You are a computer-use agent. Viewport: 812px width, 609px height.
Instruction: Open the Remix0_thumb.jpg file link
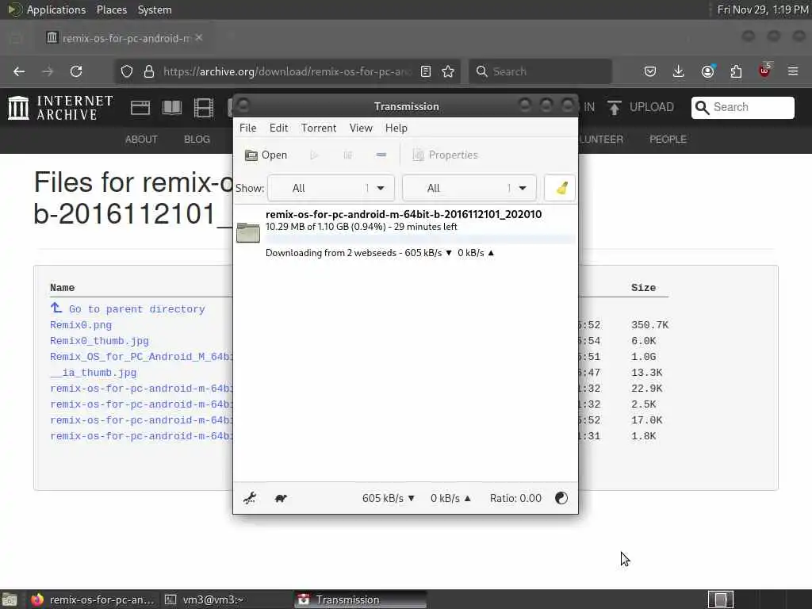pos(99,341)
